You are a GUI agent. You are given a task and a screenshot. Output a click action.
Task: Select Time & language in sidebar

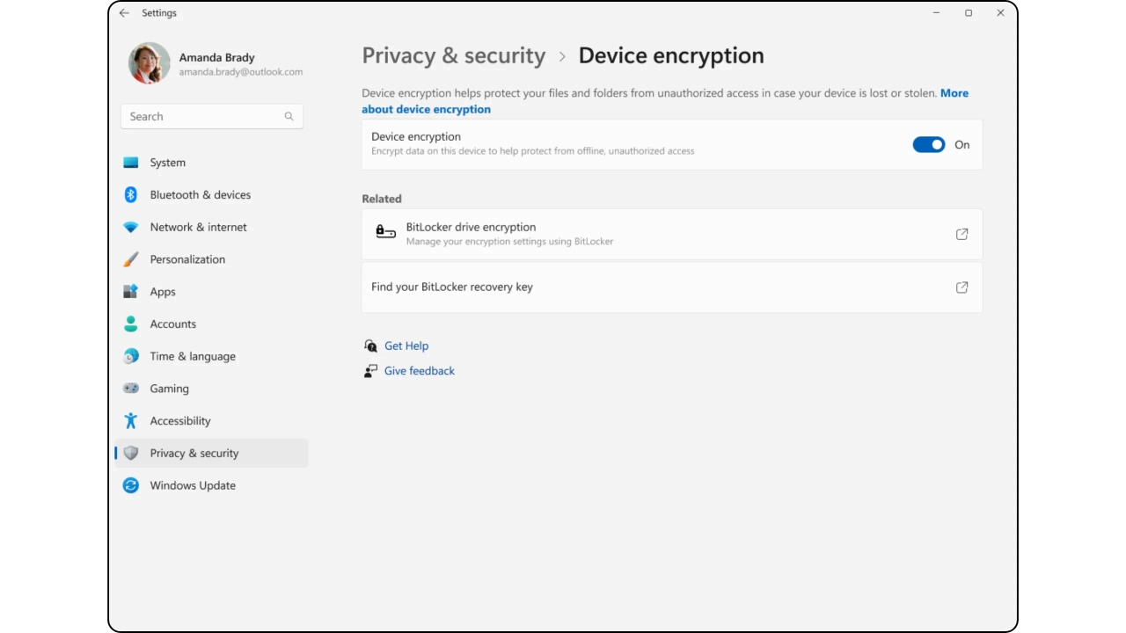tap(193, 356)
